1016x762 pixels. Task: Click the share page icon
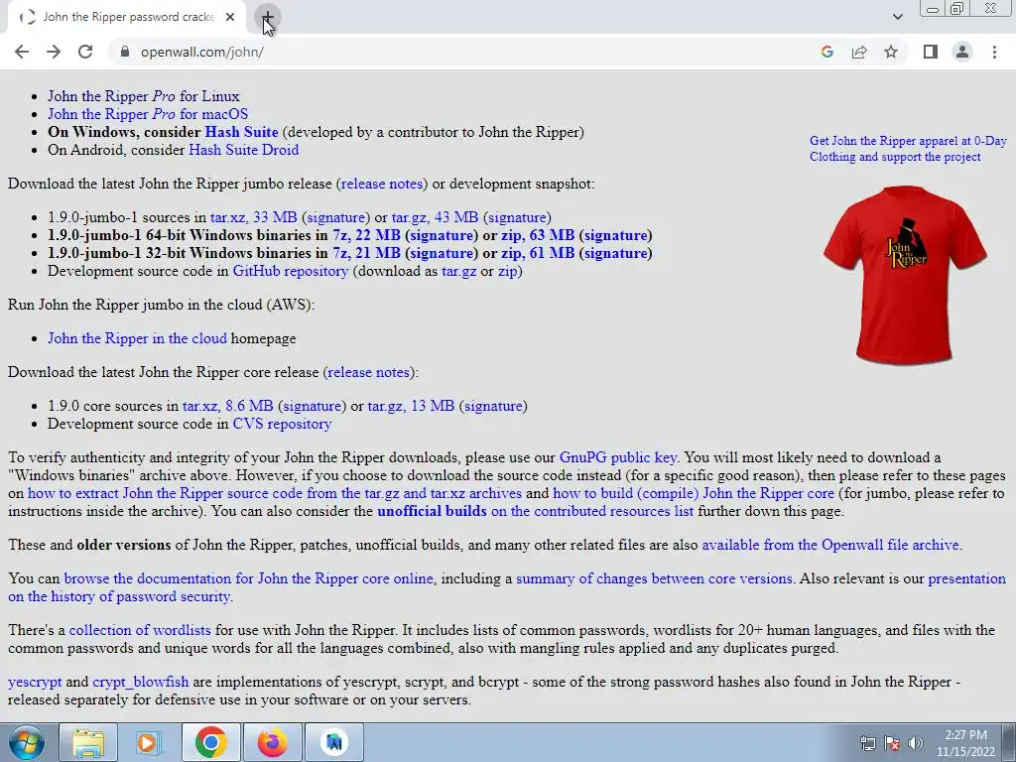point(859,52)
